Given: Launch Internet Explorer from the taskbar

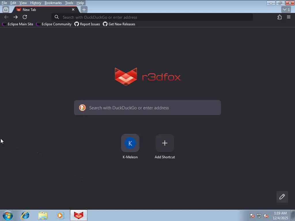Looking at the screenshot, I should click(25, 215).
